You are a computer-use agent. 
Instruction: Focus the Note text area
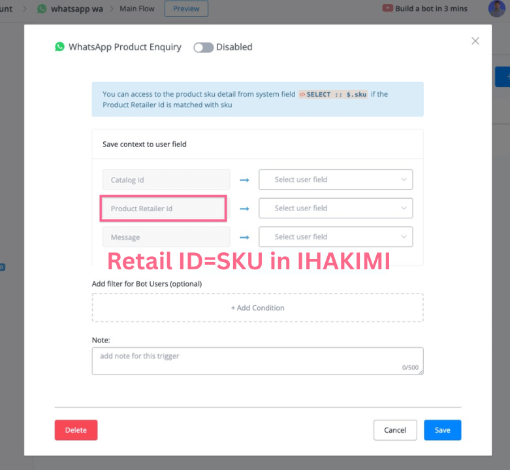257,361
